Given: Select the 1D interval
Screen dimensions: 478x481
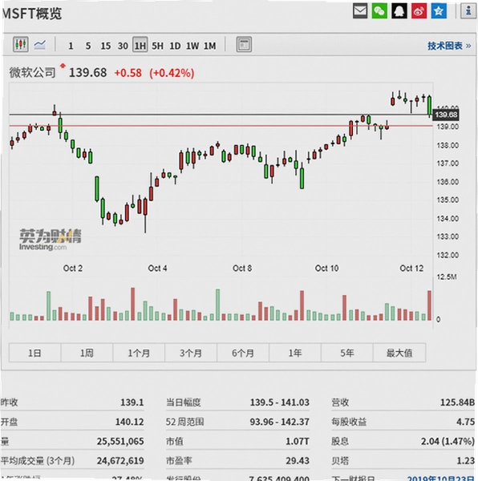Looking at the screenshot, I should 175,46.
